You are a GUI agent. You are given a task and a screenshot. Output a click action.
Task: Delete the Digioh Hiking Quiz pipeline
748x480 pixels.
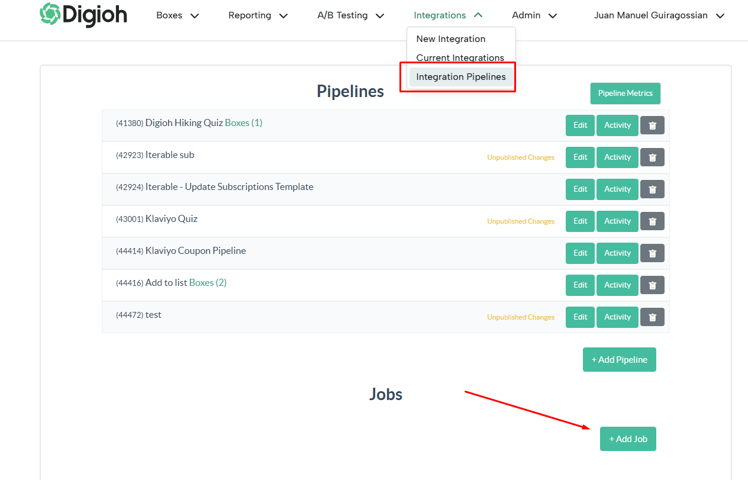point(652,125)
